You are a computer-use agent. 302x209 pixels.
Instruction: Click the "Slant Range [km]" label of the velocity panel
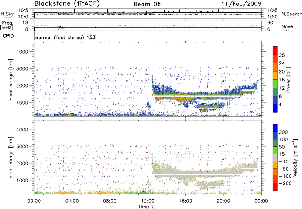coord(11,158)
